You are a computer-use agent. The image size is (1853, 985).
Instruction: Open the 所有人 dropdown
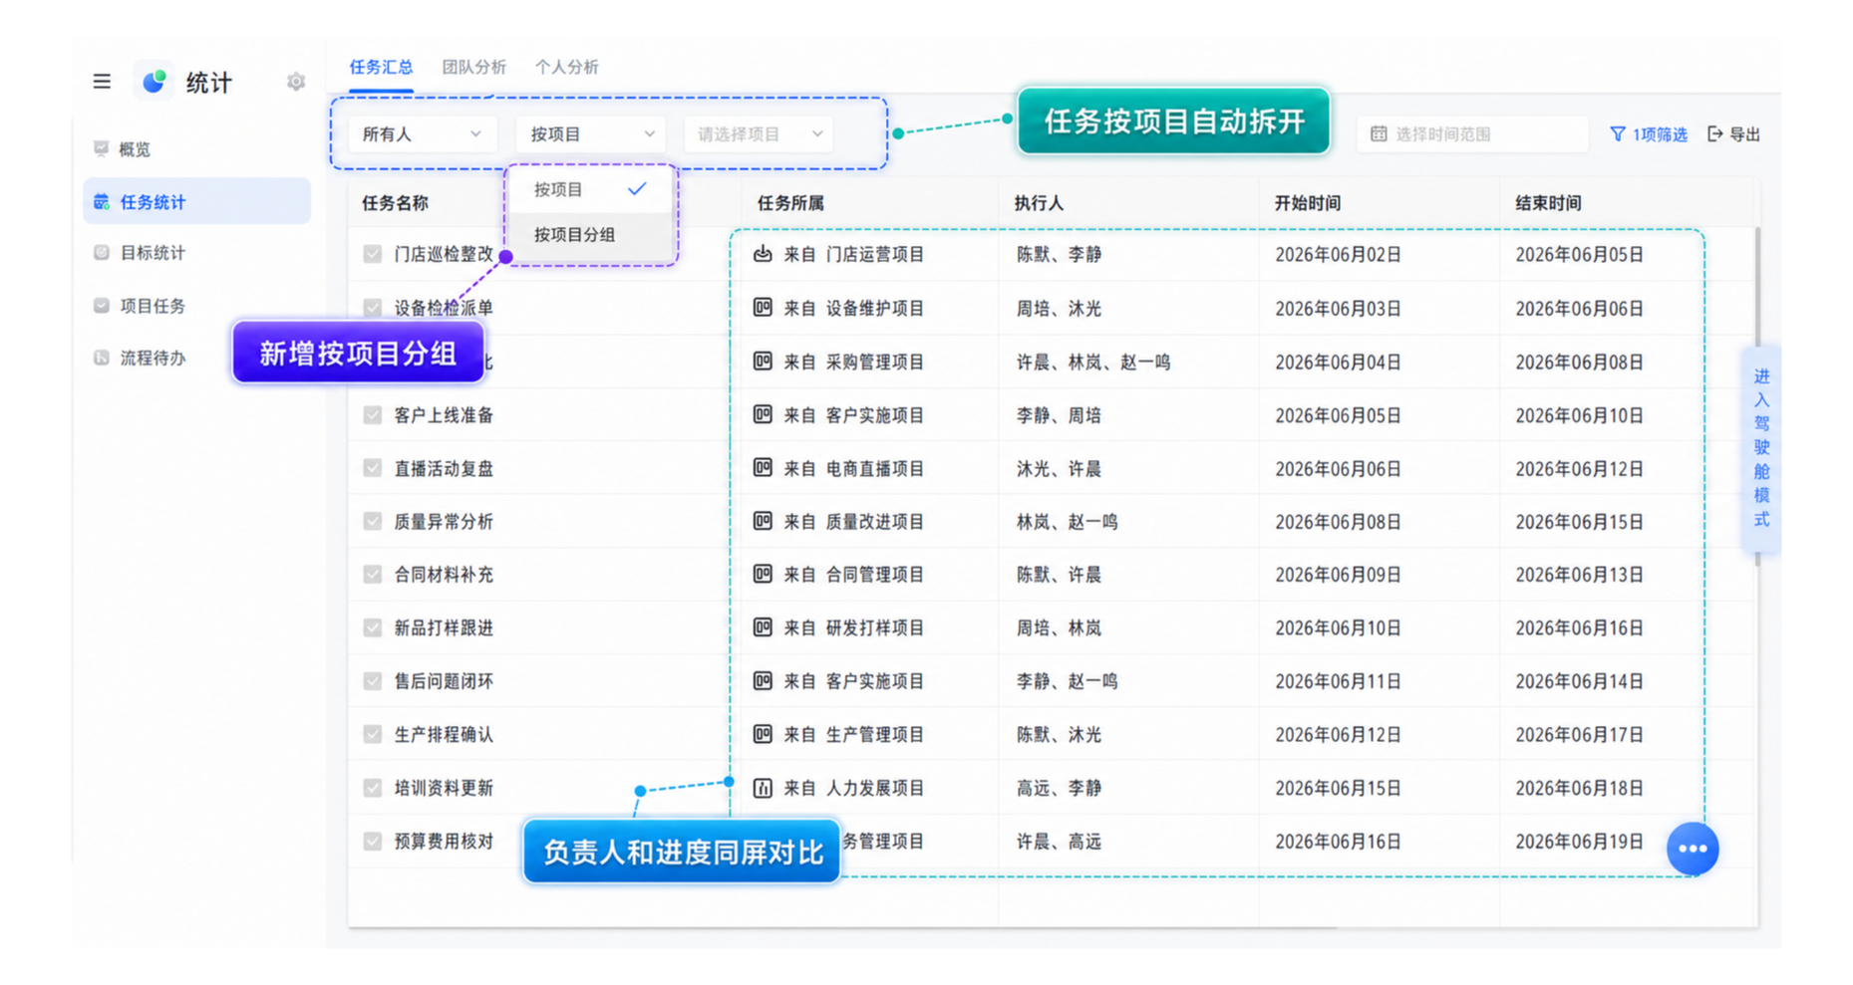point(422,133)
